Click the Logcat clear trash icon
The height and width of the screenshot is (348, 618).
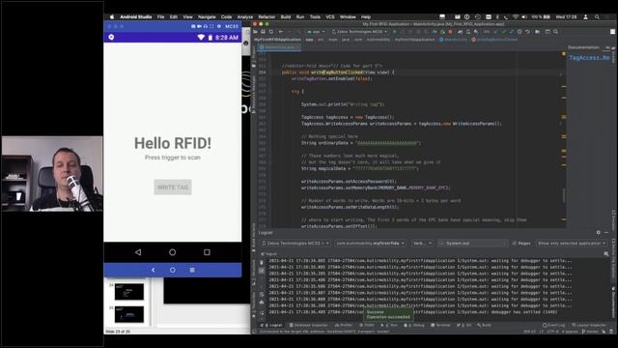point(262,262)
